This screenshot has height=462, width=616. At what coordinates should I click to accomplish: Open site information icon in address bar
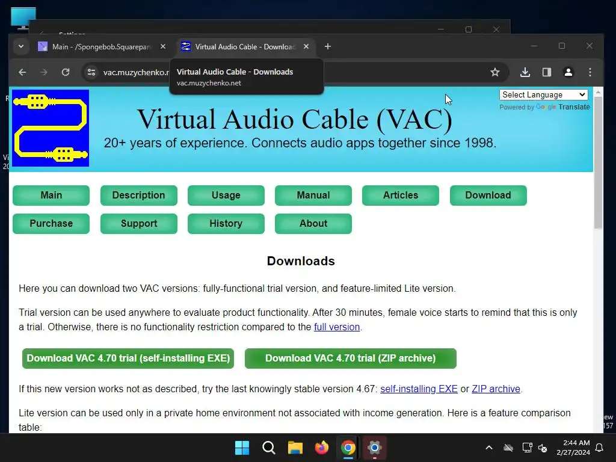point(91,72)
